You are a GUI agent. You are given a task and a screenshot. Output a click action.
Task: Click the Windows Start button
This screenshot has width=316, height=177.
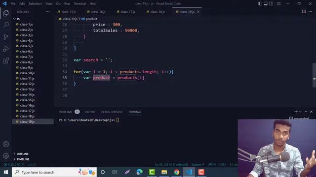pos(6,172)
